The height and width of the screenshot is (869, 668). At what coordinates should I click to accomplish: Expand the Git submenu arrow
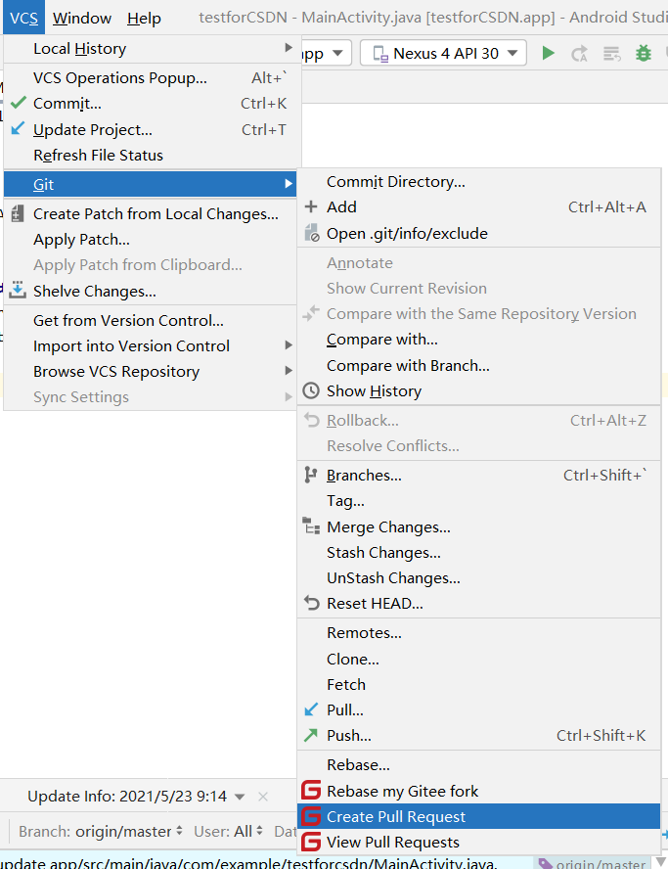coord(288,183)
